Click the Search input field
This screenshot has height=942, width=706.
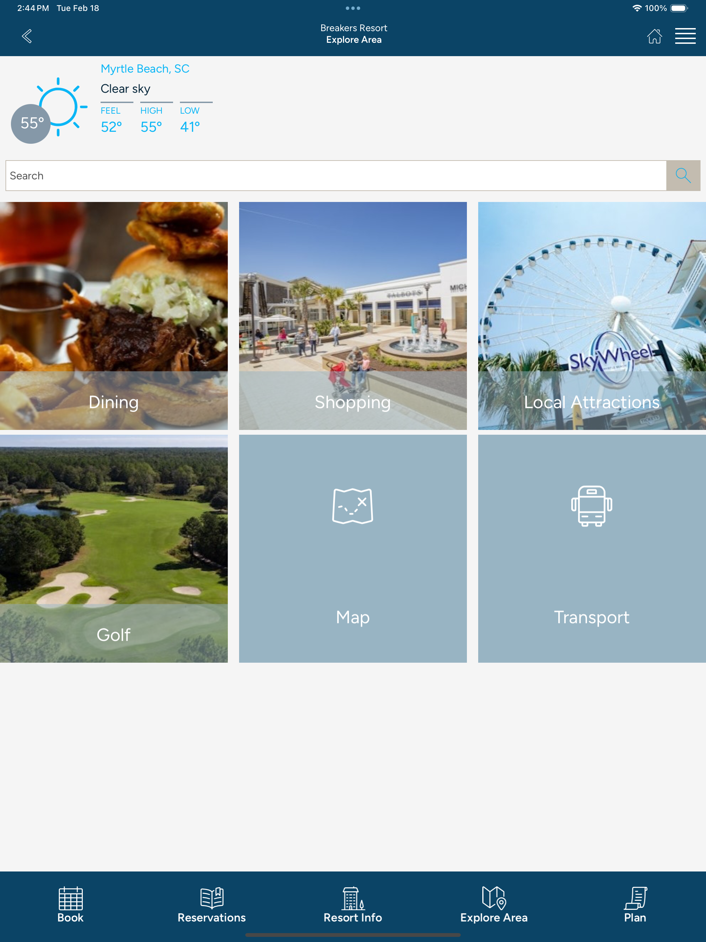point(336,176)
